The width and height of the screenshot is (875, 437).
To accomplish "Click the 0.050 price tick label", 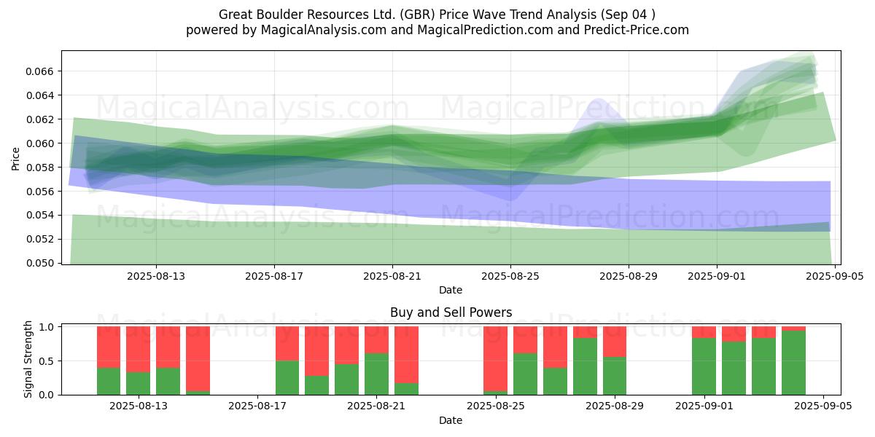I will 42,263.
